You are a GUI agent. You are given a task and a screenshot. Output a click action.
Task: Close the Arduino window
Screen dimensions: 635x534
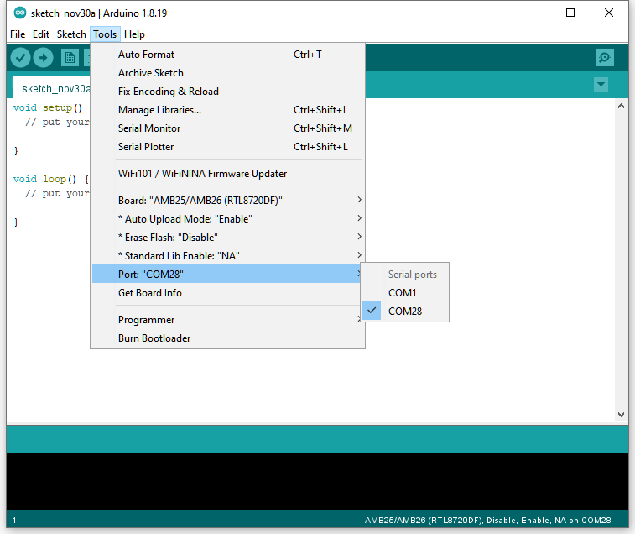[609, 13]
